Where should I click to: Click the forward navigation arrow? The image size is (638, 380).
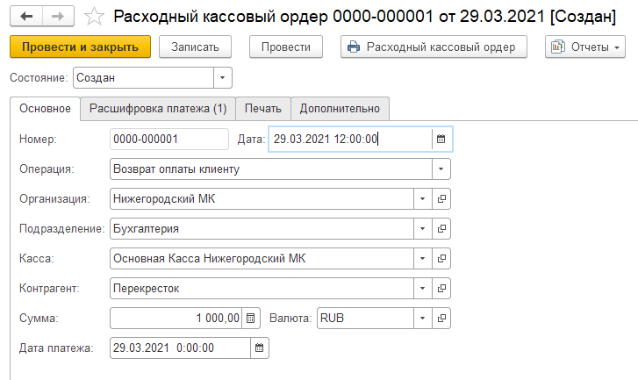click(57, 17)
